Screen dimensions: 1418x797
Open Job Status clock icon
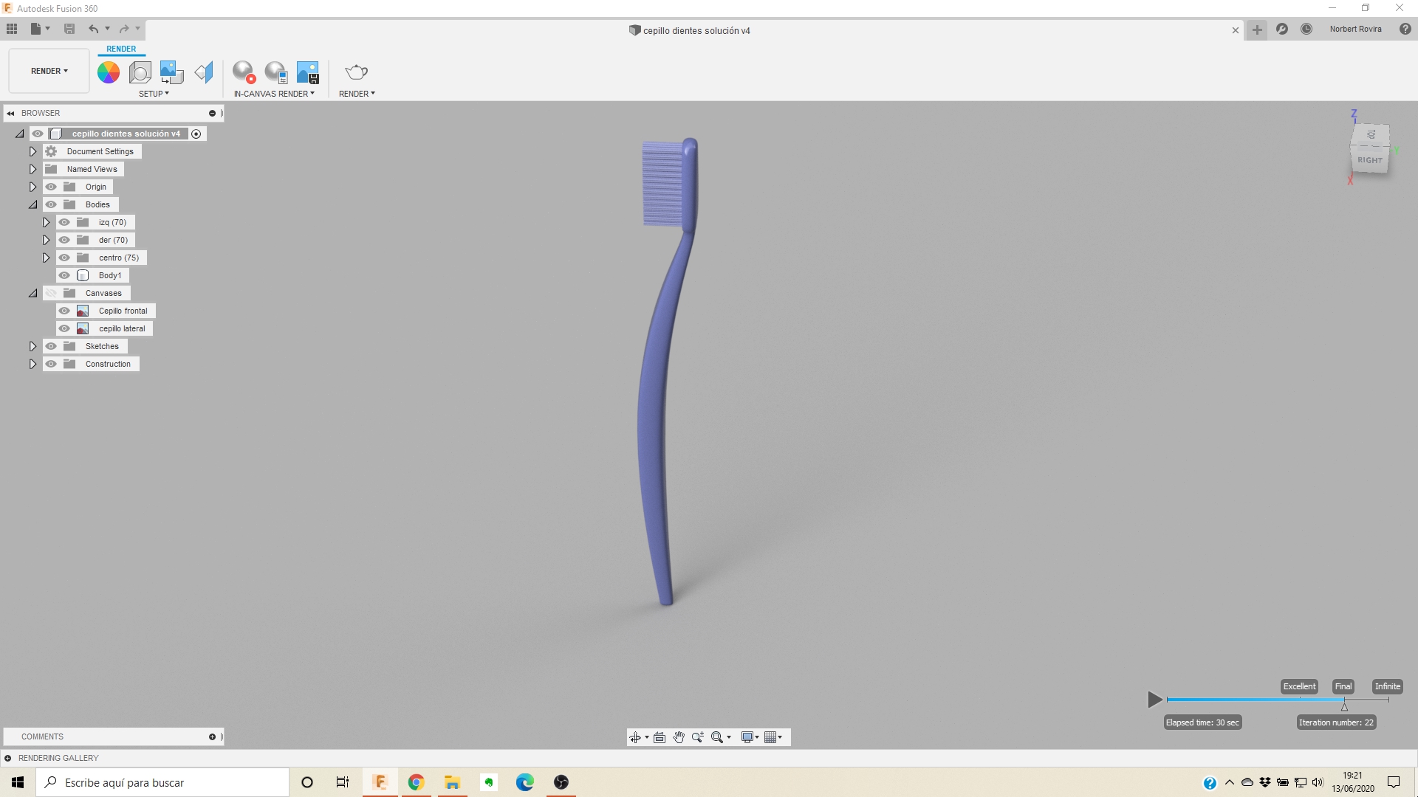pos(1306,30)
